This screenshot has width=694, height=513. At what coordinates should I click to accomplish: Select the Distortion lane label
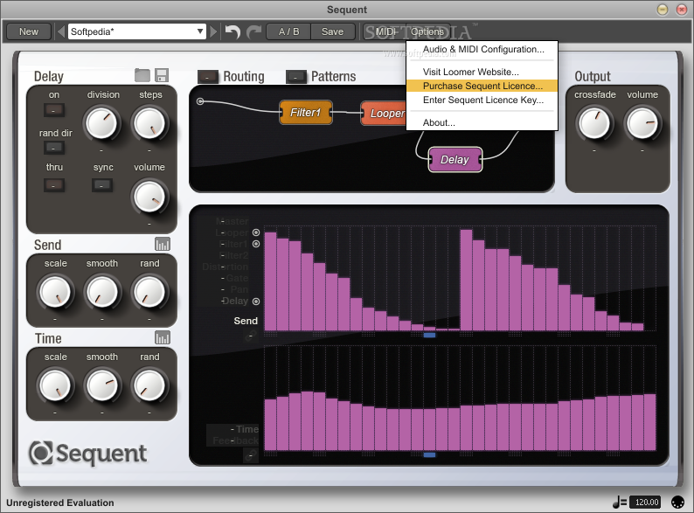click(x=226, y=267)
